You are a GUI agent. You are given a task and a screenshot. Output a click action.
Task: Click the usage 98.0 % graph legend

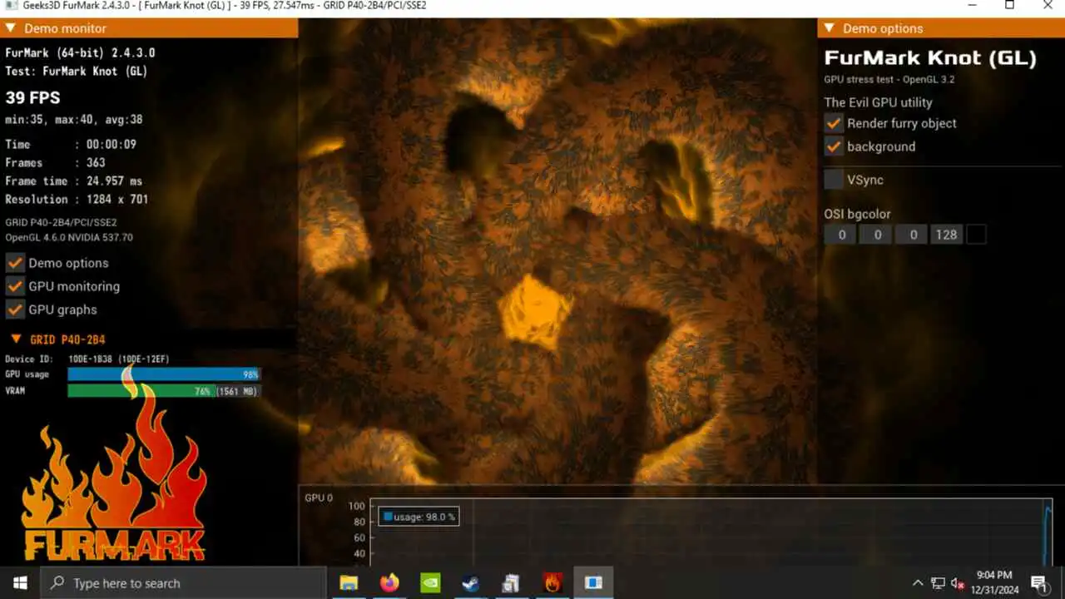pyautogui.click(x=419, y=517)
